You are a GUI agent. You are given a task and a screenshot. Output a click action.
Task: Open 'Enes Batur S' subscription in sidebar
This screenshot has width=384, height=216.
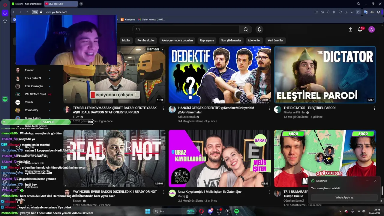[x=33, y=78]
